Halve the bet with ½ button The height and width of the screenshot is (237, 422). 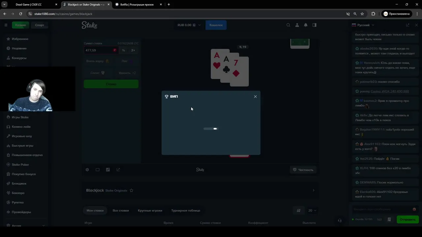[123, 50]
